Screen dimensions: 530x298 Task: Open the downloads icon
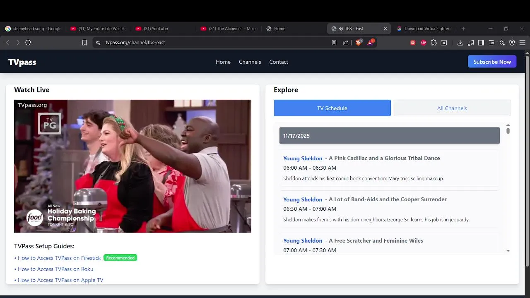[460, 43]
